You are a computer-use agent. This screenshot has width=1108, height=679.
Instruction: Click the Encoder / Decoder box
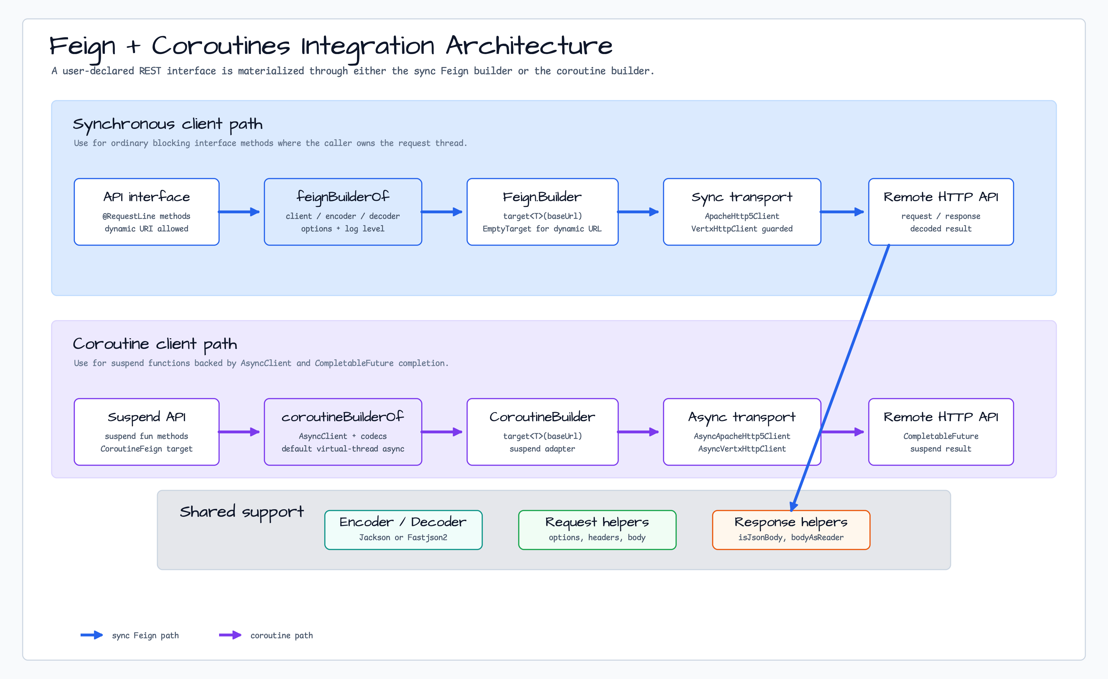pos(403,530)
